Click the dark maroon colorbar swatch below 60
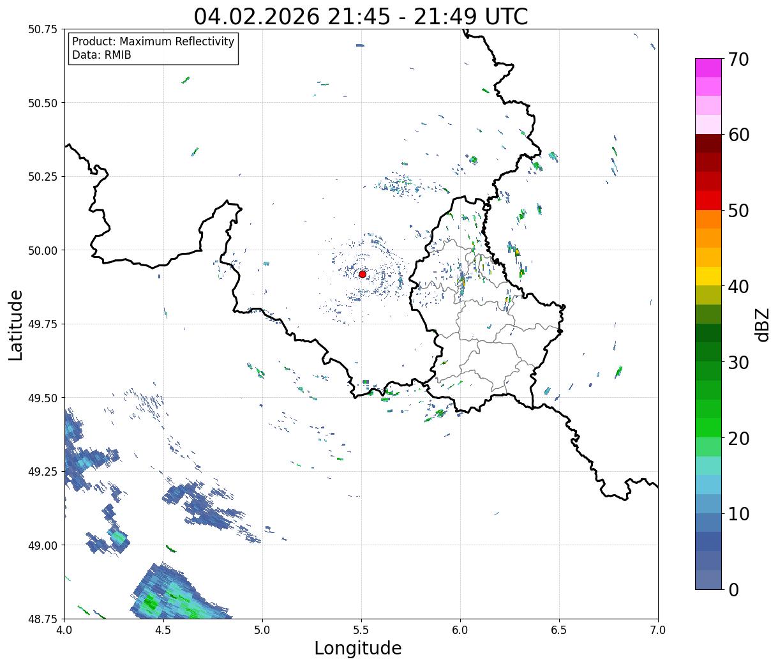778x664 pixels. (708, 144)
